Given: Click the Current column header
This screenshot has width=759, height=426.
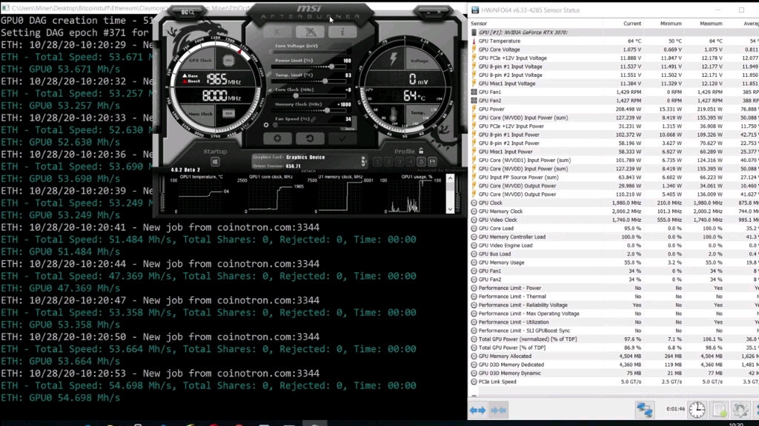Looking at the screenshot, I should tap(632, 24).
